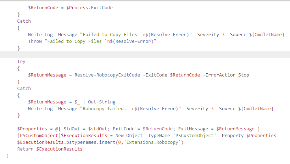Click $ReturnMessage in the Resolve-RobocopyExitCode line
The height and width of the screenshot is (164, 290).
coord(47,75)
